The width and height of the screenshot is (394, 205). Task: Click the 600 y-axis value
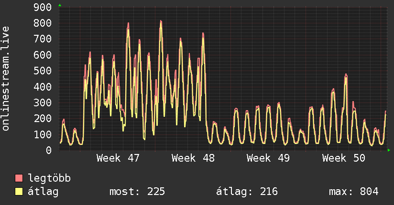coord(43,55)
